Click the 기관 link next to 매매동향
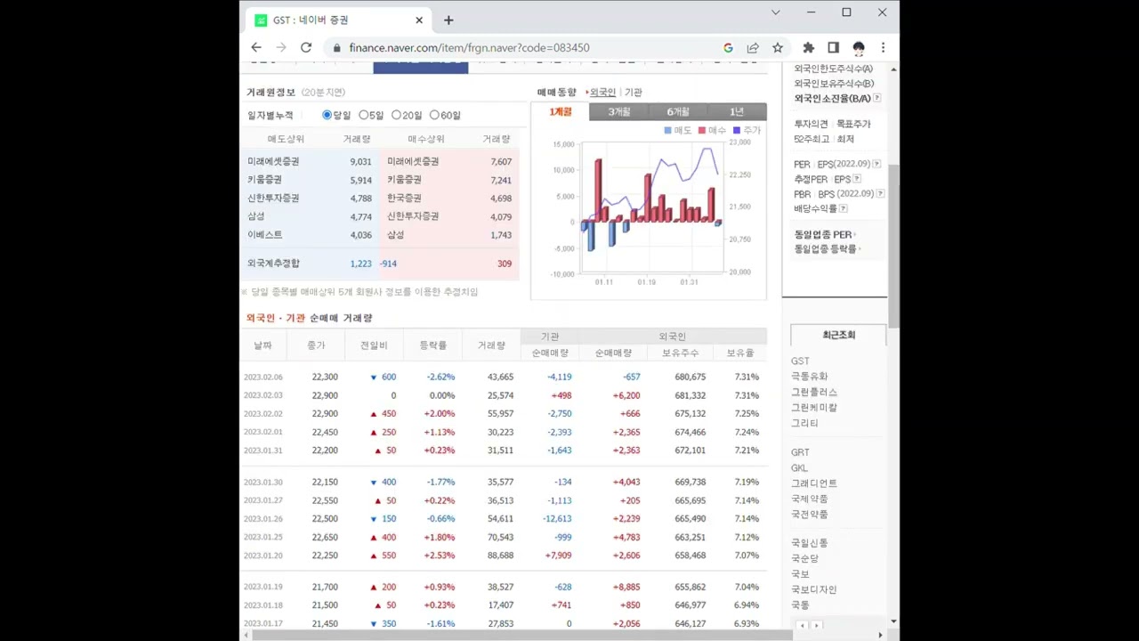Screen dimensions: 1139x641 pos(633,92)
